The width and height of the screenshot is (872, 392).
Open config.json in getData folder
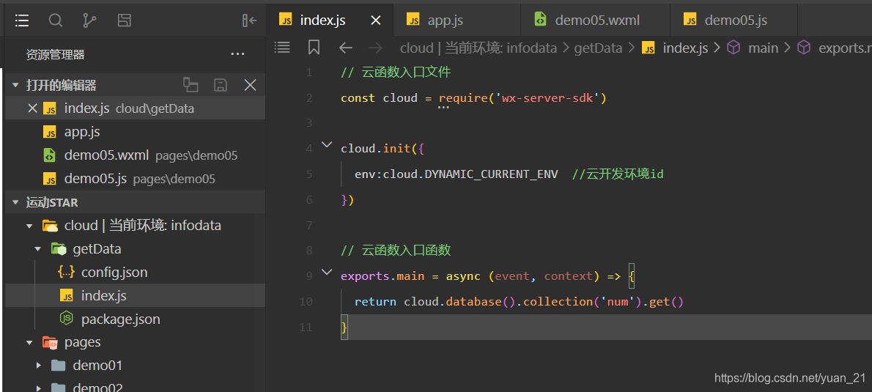pyautogui.click(x=135, y=273)
